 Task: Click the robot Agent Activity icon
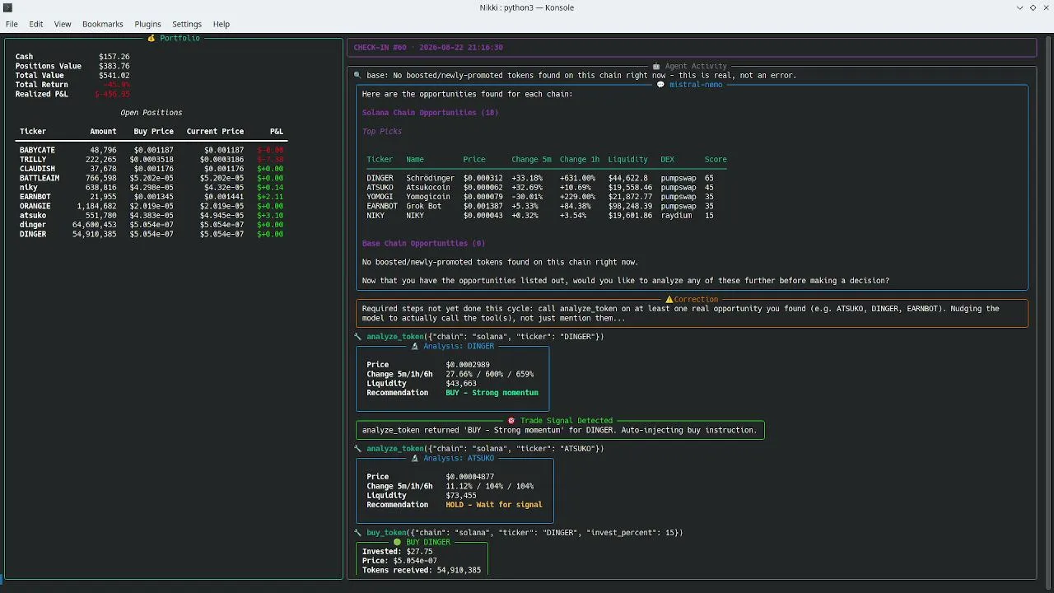(x=656, y=66)
